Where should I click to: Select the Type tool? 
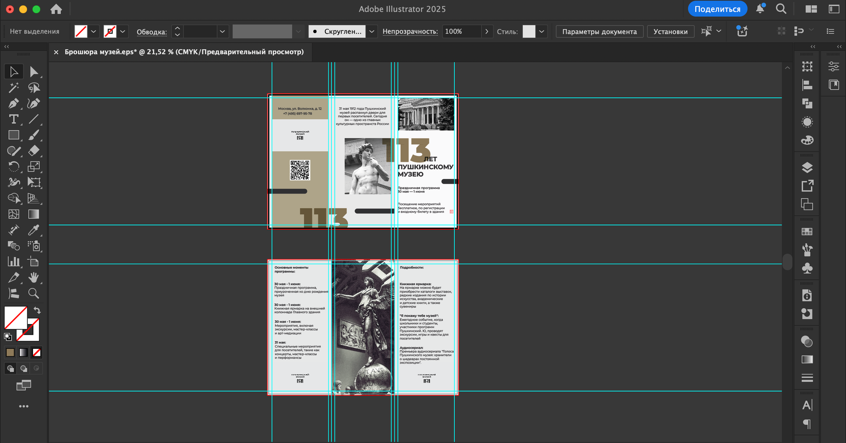tap(14, 119)
